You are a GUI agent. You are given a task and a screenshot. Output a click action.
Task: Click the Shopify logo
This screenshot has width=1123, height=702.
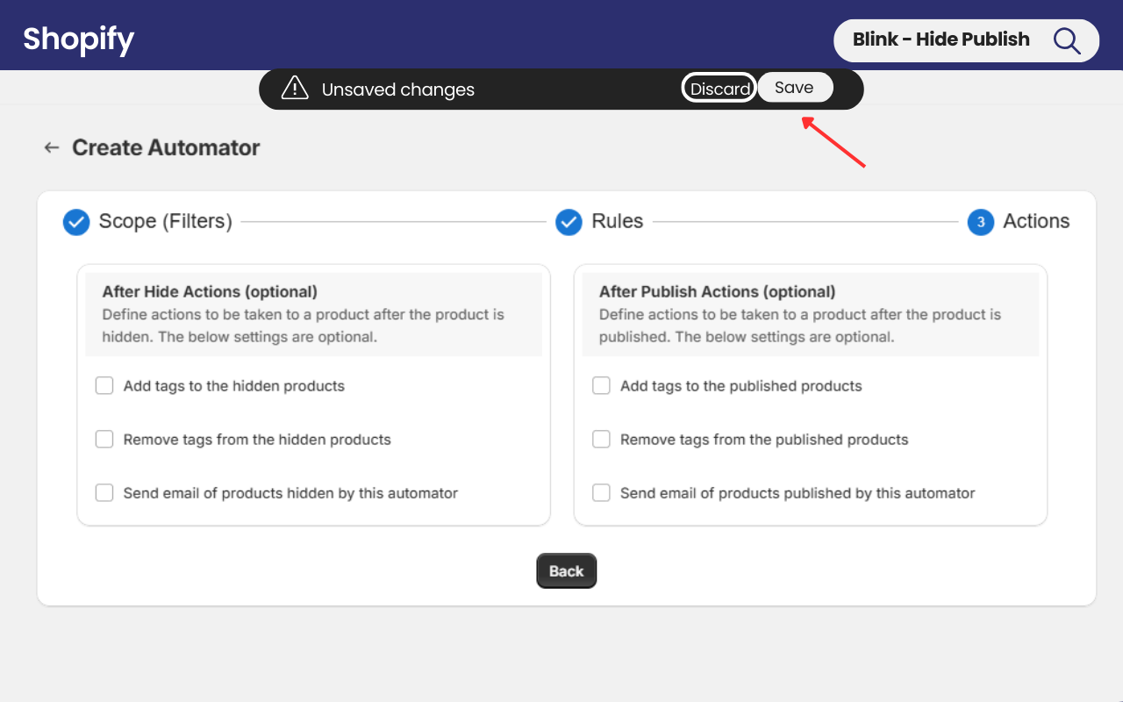point(78,39)
